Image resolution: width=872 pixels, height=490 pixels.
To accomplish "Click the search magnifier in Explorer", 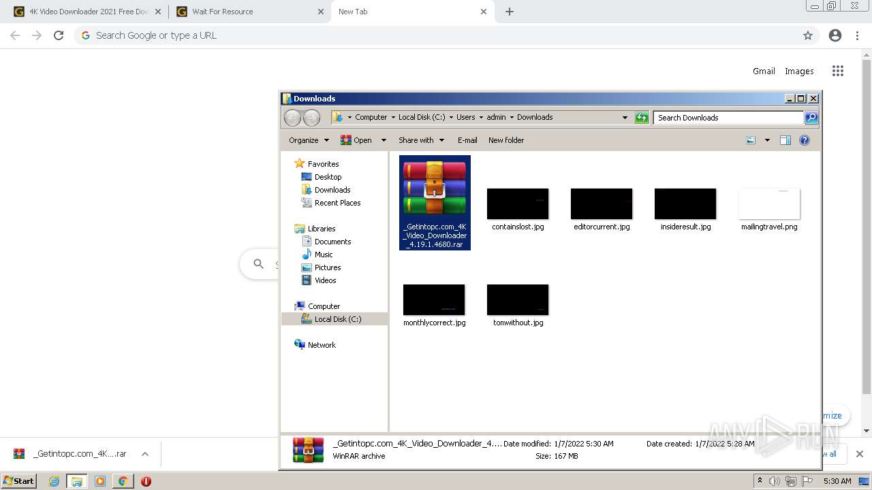I will pos(811,118).
